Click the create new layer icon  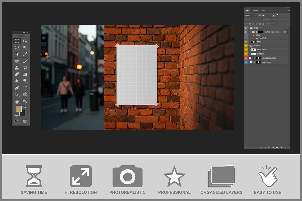click(281, 147)
